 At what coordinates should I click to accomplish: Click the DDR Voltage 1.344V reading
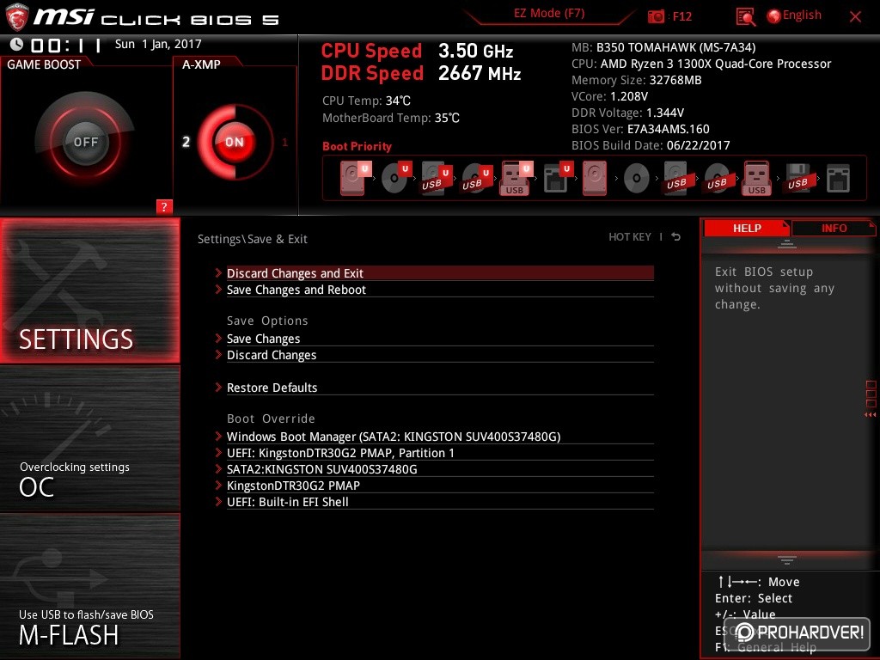[x=627, y=113]
